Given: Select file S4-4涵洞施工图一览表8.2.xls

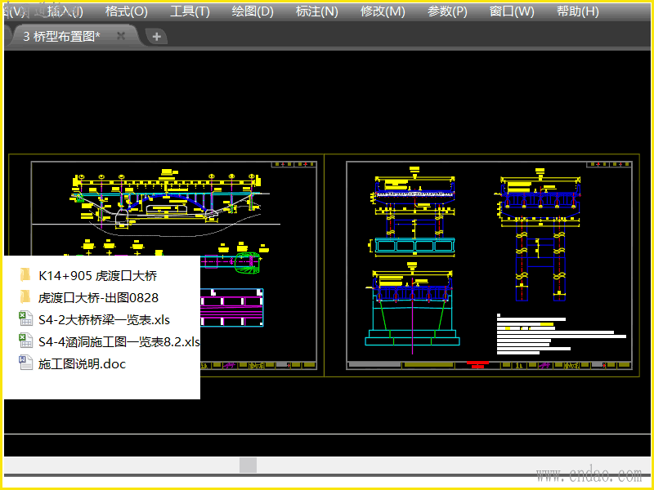Looking at the screenshot, I should pyautogui.click(x=119, y=341).
